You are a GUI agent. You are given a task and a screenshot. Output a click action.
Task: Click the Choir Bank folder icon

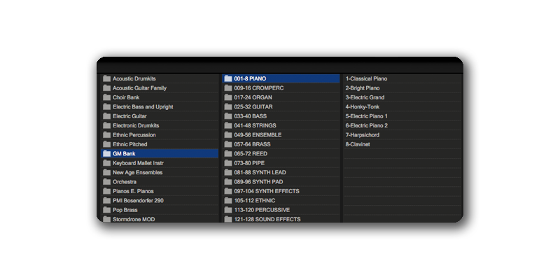click(106, 97)
